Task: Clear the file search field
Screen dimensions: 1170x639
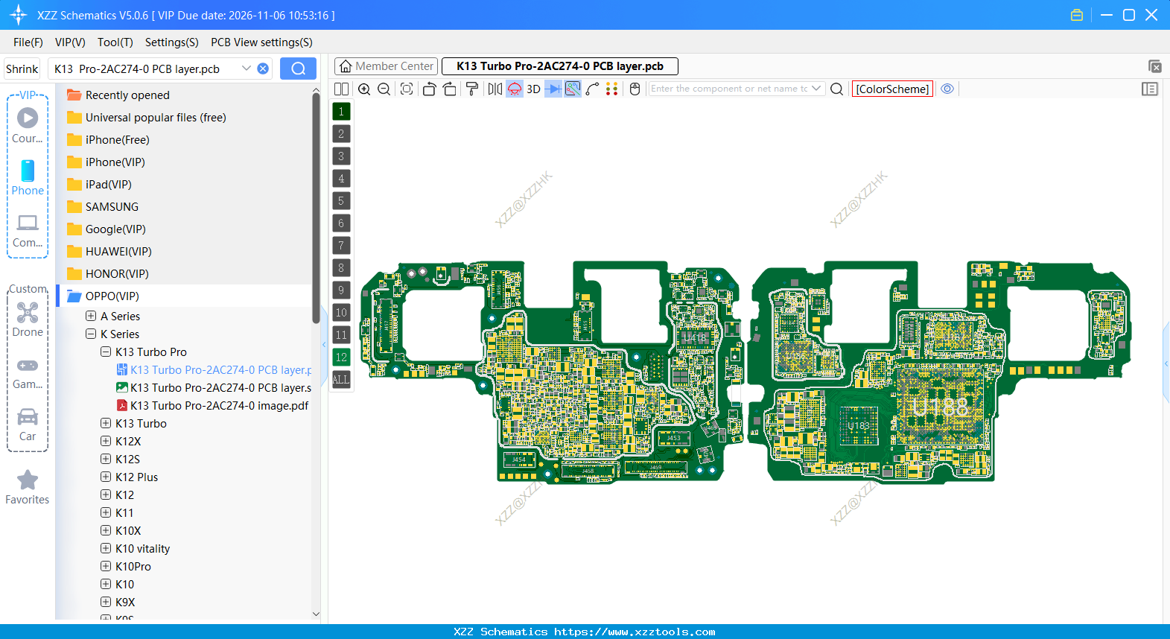Action: 263,69
